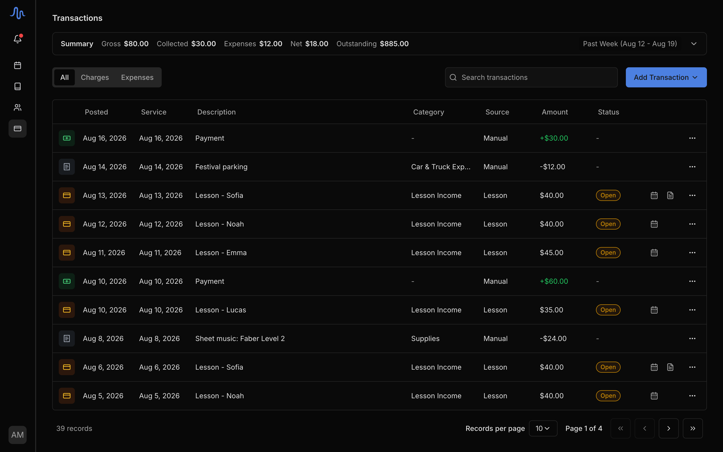Click the Open badge on Aug 5 Lesson - Noah
Image resolution: width=723 pixels, height=452 pixels.
[608, 396]
